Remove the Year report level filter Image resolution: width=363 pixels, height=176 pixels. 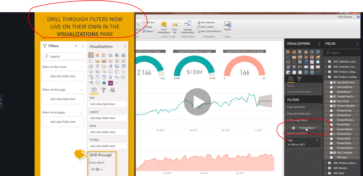click(x=317, y=140)
